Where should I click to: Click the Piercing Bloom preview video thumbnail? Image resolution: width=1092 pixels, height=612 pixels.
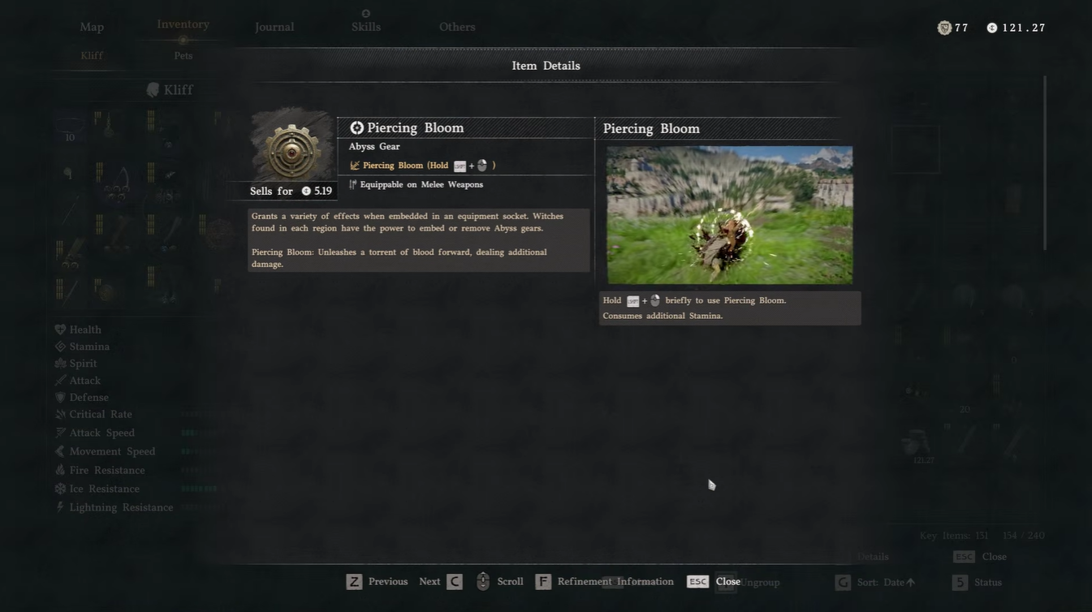730,215
